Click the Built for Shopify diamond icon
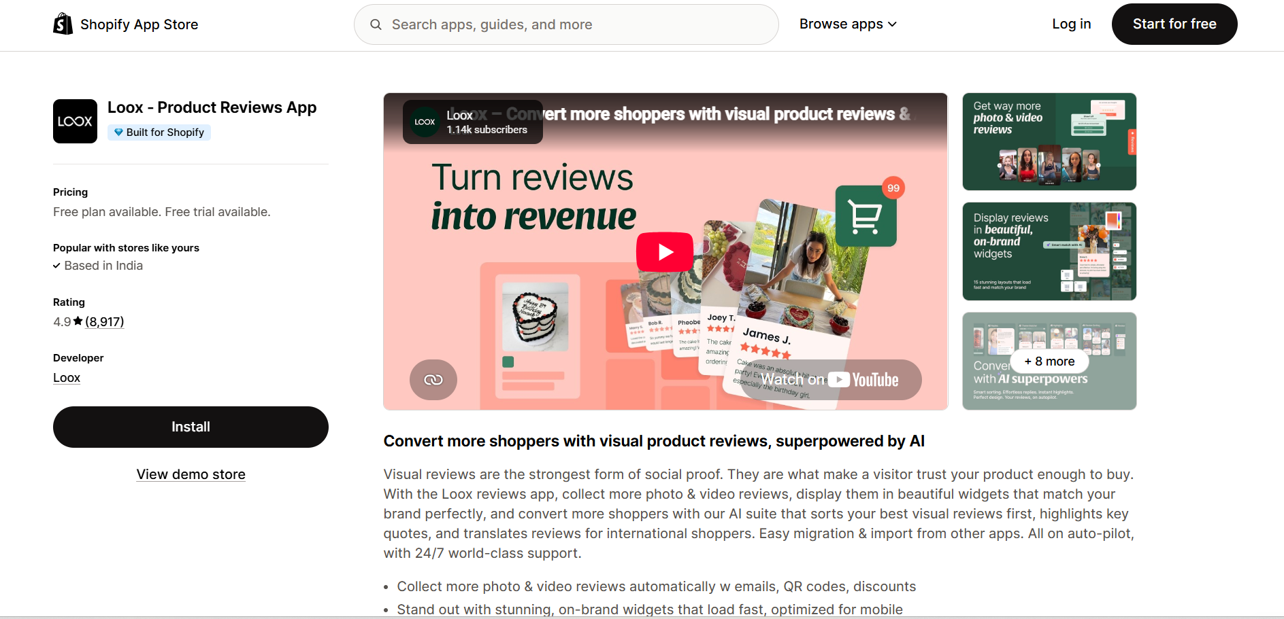This screenshot has width=1284, height=619. pos(118,132)
